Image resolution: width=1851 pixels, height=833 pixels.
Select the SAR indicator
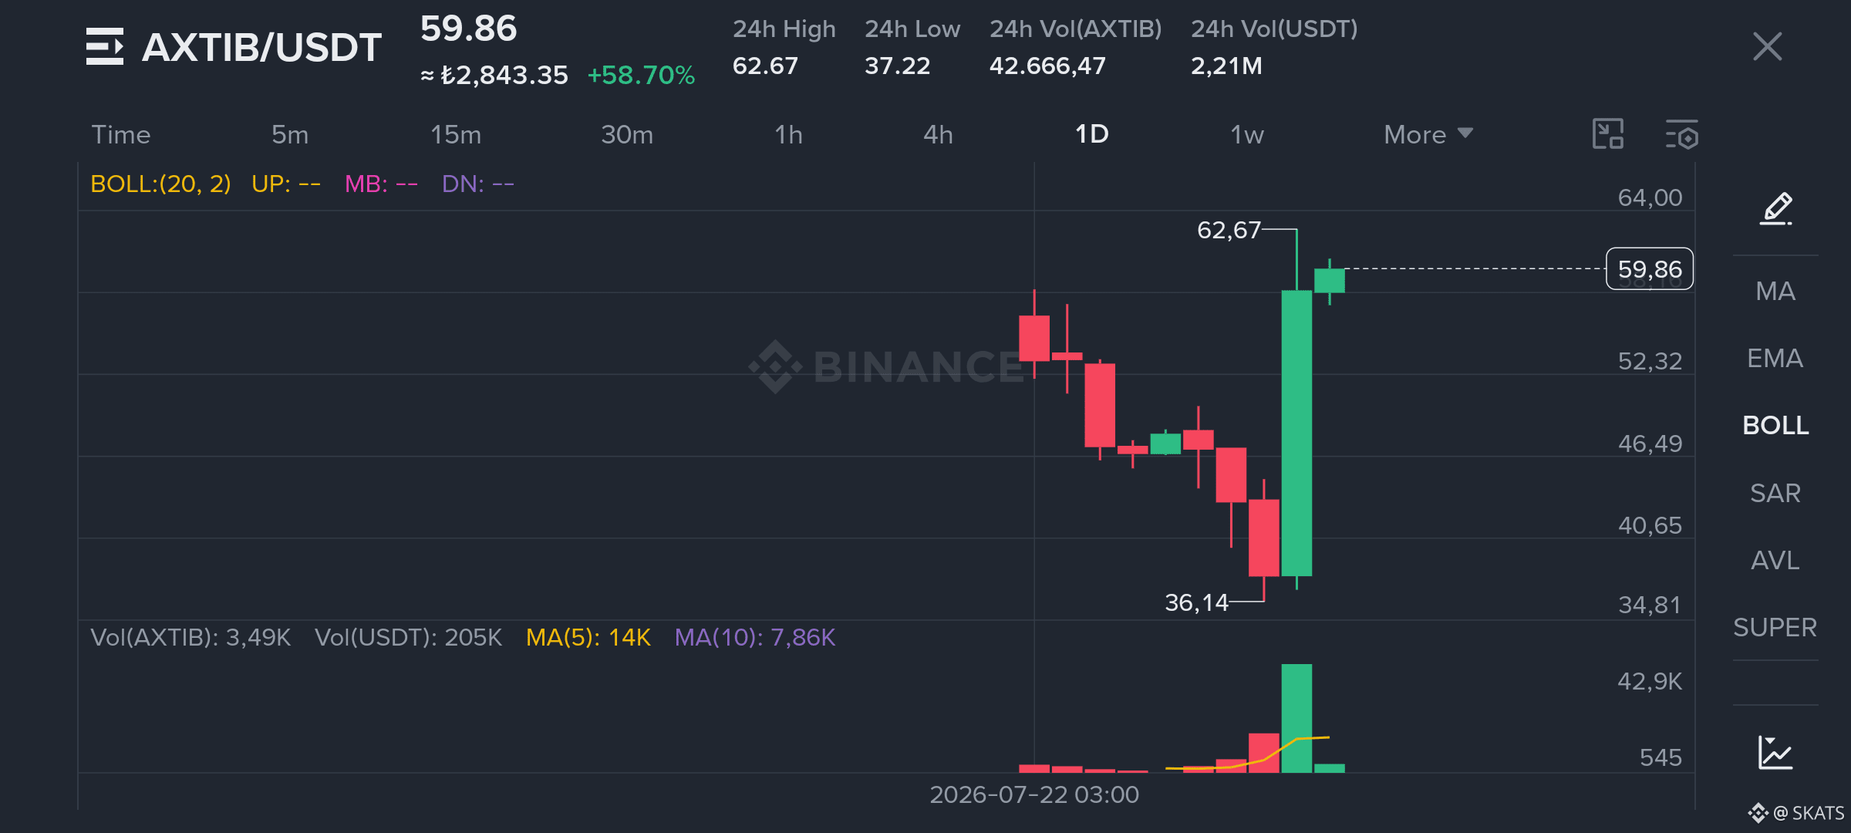[x=1775, y=493]
